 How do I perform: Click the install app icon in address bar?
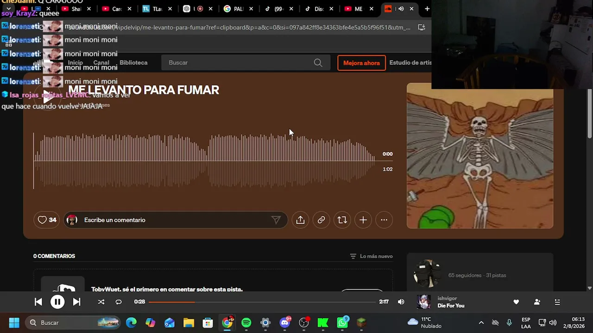click(x=422, y=27)
